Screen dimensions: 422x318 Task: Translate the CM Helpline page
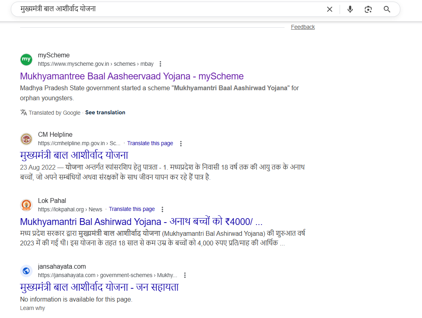tap(150, 143)
